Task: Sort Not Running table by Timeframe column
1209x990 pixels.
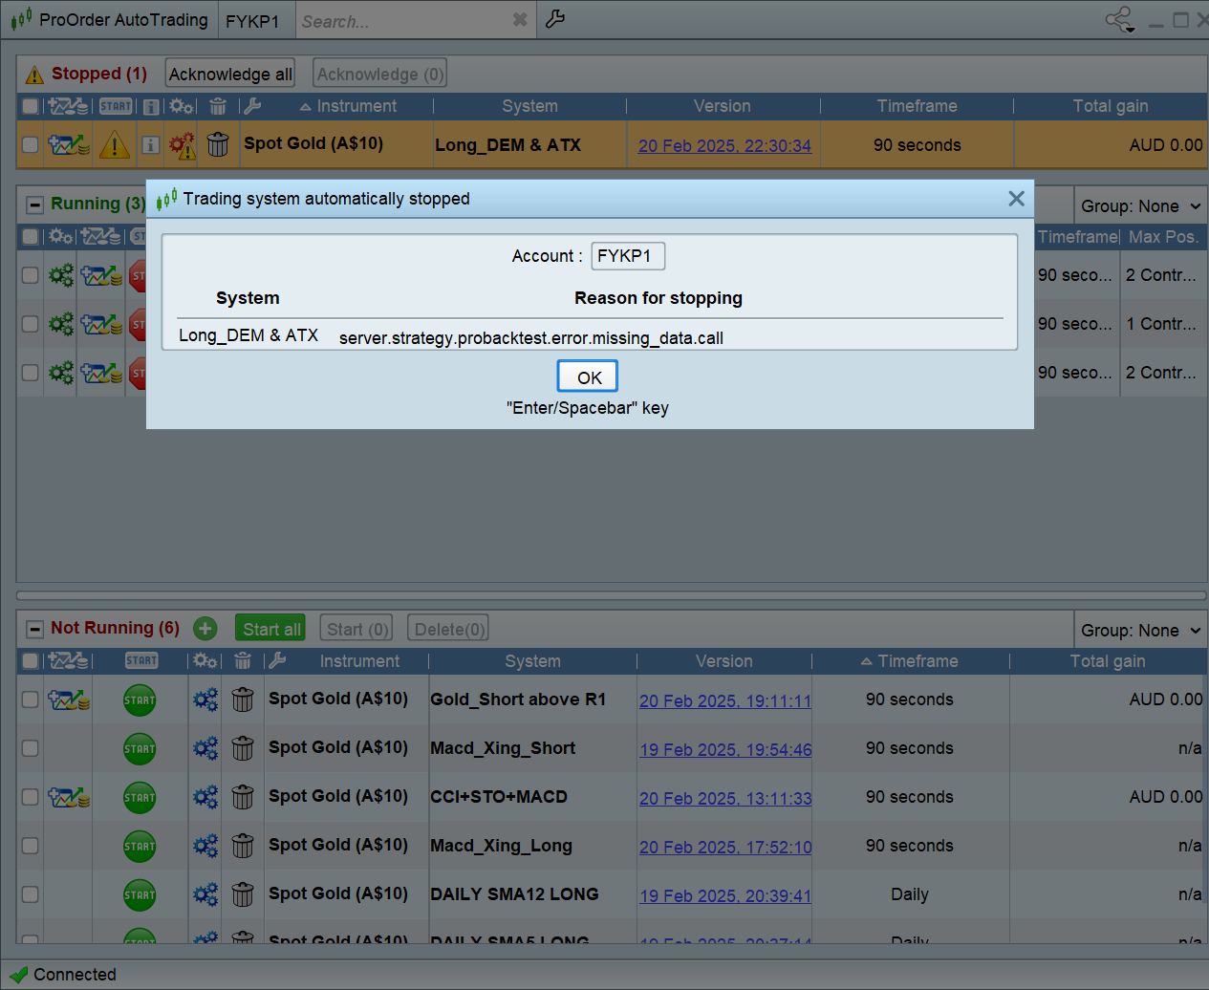Action: 909,661
